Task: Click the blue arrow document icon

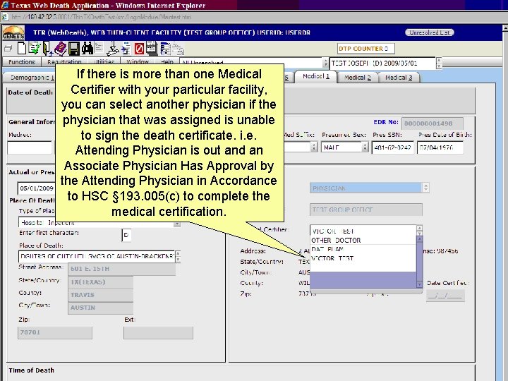Action: [126, 49]
